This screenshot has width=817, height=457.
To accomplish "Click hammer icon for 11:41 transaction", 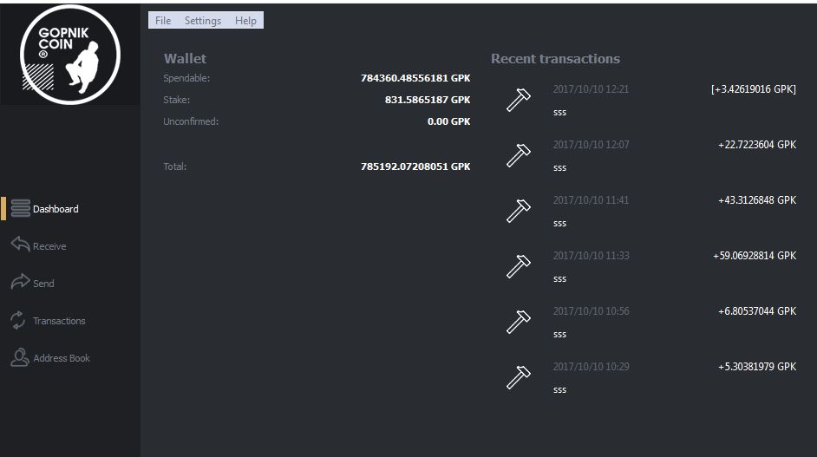I will tap(519, 211).
